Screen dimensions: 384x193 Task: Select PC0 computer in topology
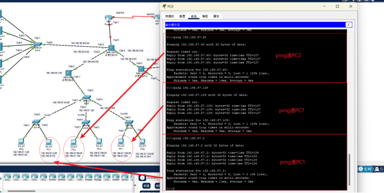[x=21, y=142]
